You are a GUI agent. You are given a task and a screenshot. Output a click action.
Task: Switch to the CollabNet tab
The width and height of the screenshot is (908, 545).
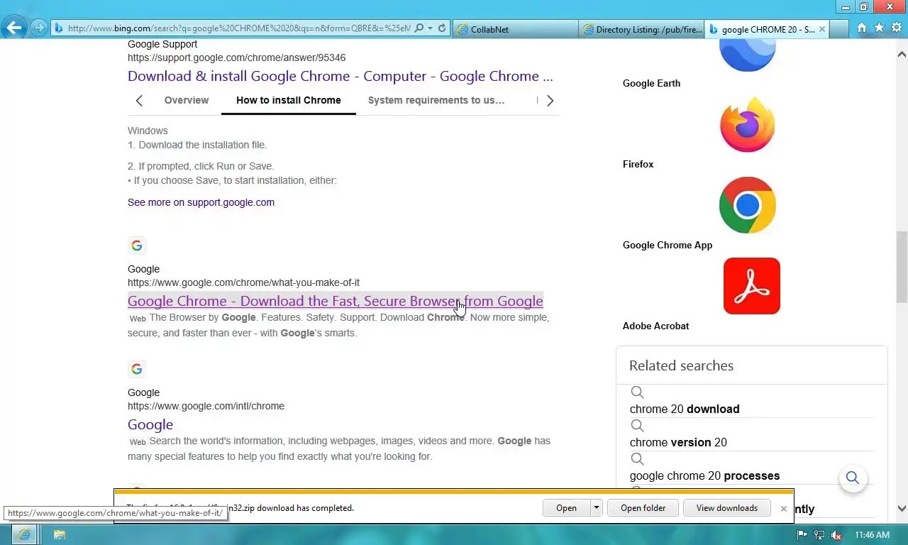515,29
